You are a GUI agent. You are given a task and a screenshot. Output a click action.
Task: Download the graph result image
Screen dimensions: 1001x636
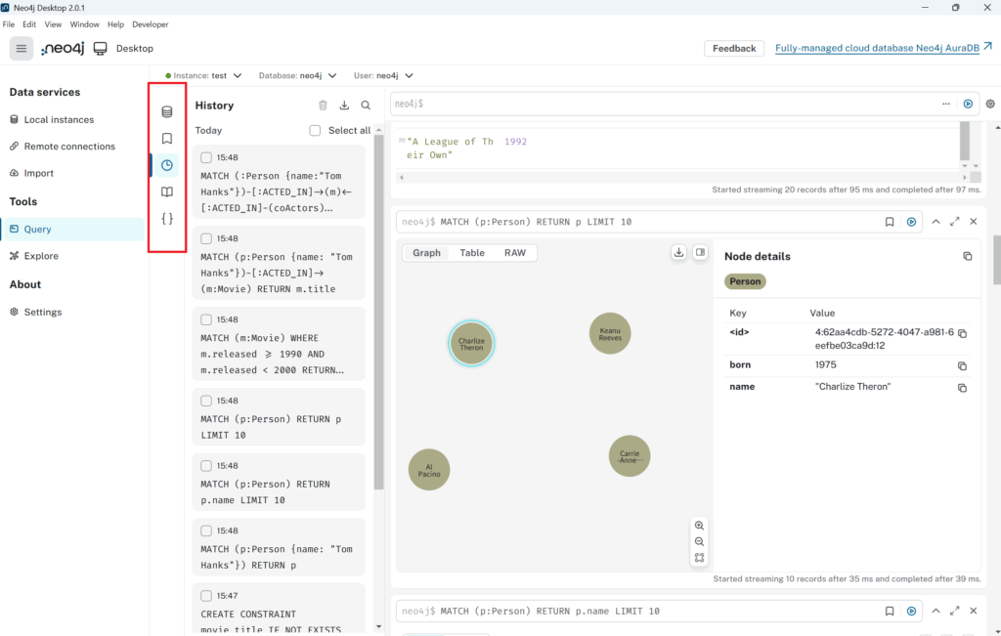click(x=678, y=253)
